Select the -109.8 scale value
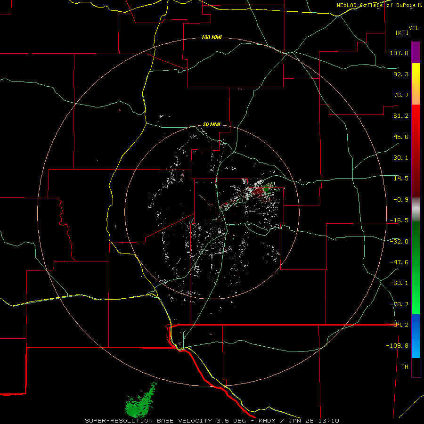 tap(397, 346)
